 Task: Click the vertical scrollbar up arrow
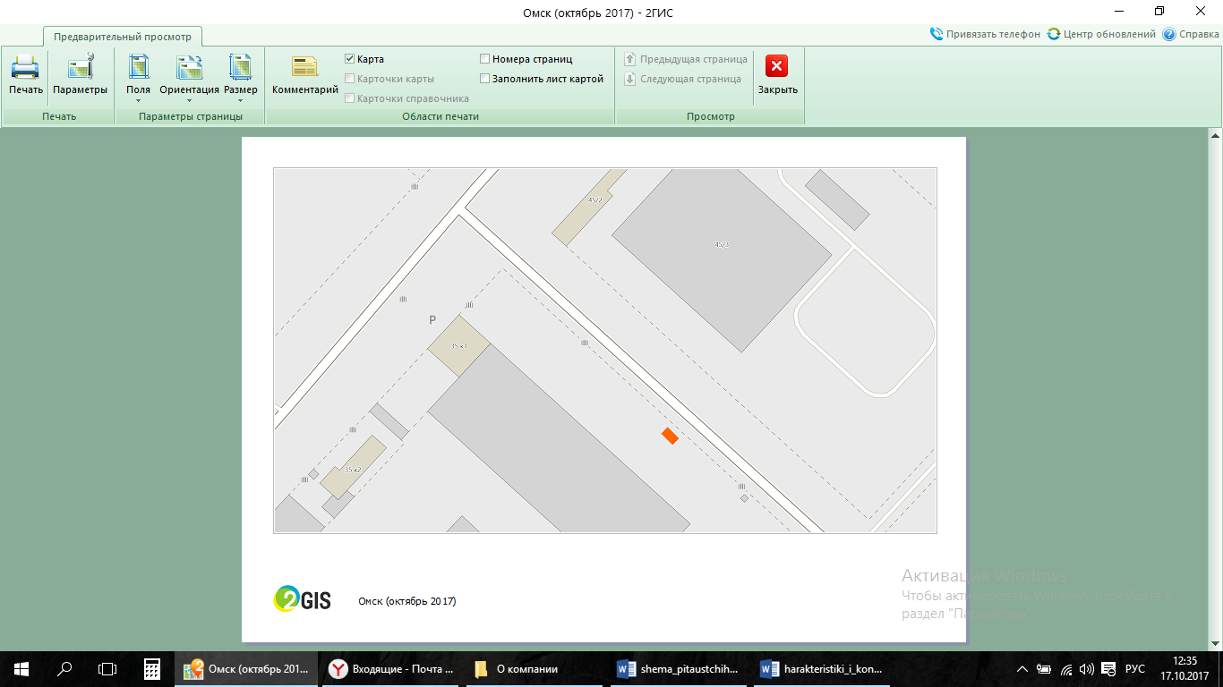(1215, 136)
